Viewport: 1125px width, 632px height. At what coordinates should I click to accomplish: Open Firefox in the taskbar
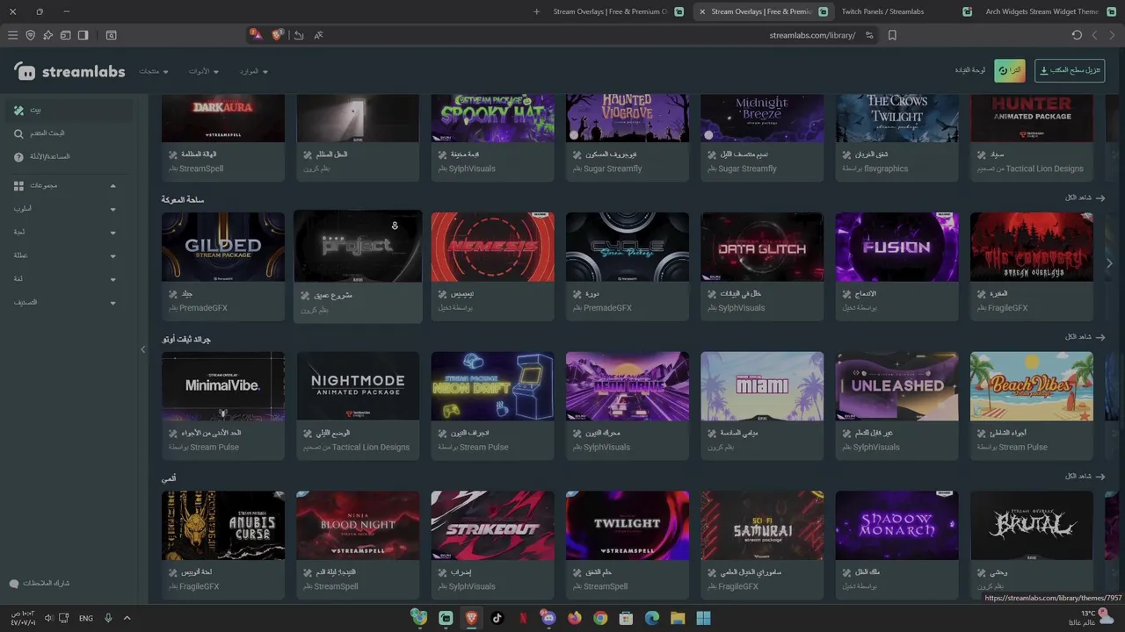575,618
